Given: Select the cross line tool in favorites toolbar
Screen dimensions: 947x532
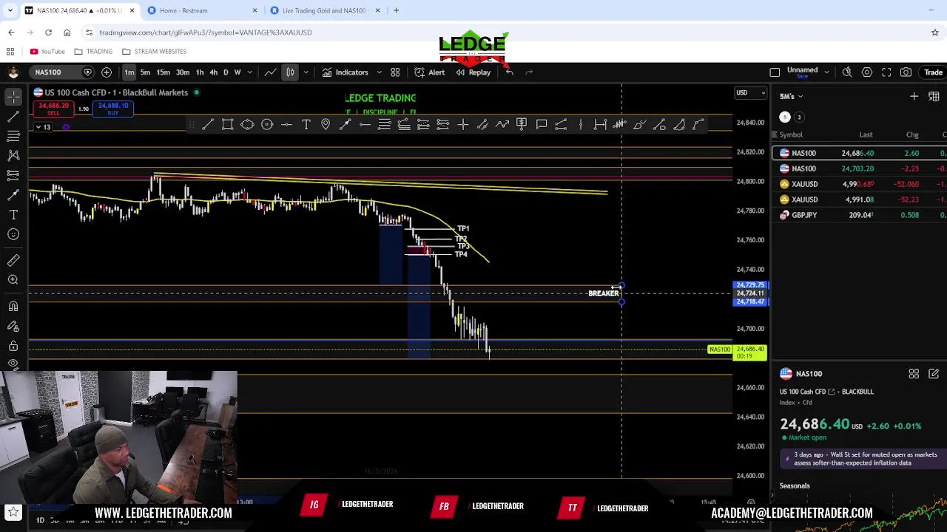Looking at the screenshot, I should tap(462, 124).
